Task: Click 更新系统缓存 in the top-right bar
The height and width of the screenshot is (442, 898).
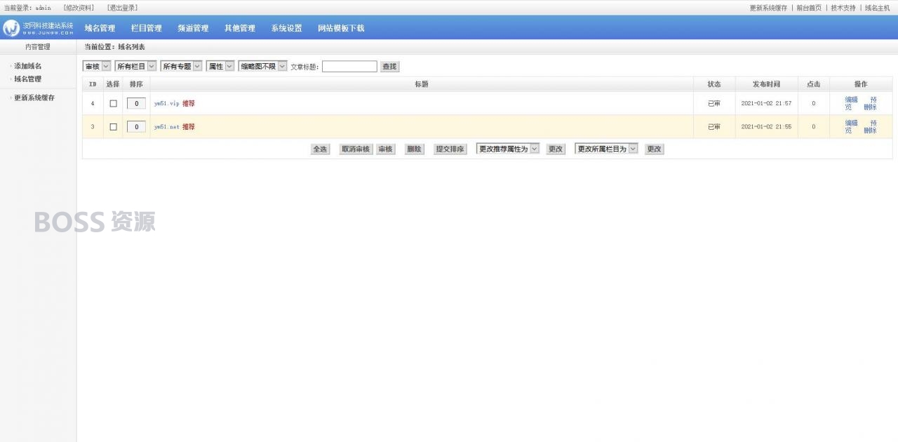Action: tap(768, 8)
